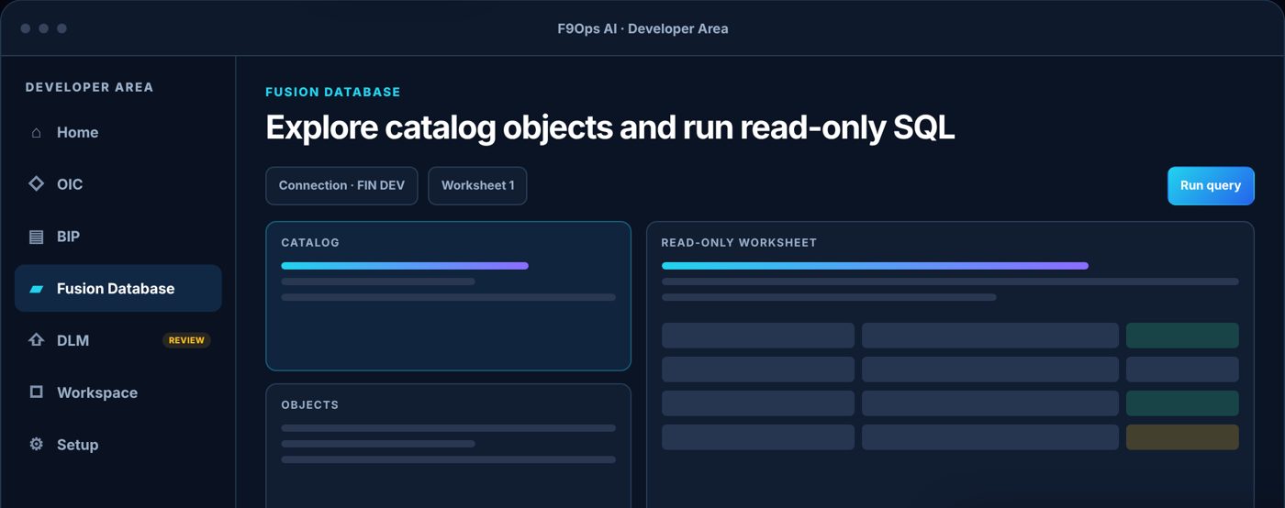Click the gradient bar in Read-only Worksheet
1285x508 pixels.
875,266
